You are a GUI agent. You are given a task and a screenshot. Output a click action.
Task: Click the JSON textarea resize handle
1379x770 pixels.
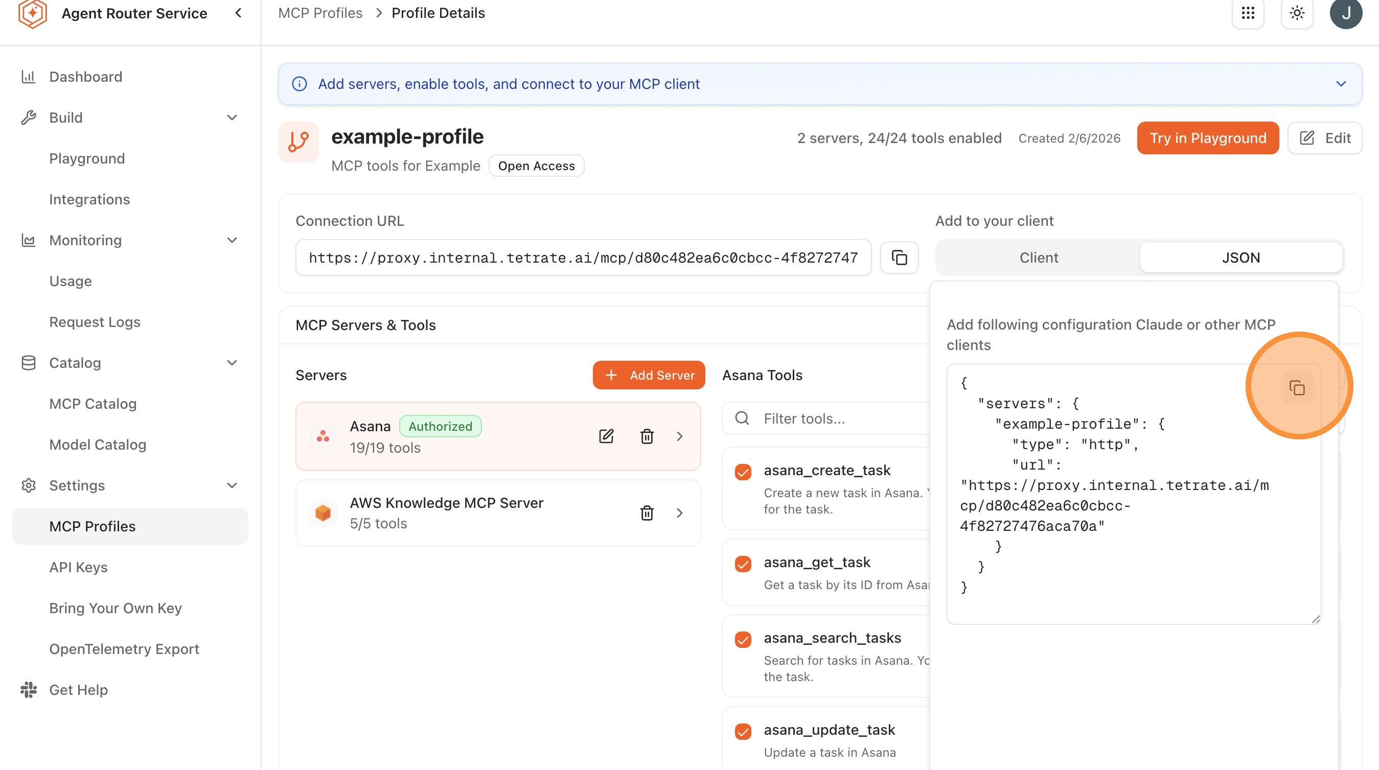click(1316, 619)
